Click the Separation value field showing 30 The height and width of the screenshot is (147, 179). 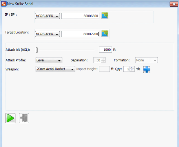[x=97, y=60]
